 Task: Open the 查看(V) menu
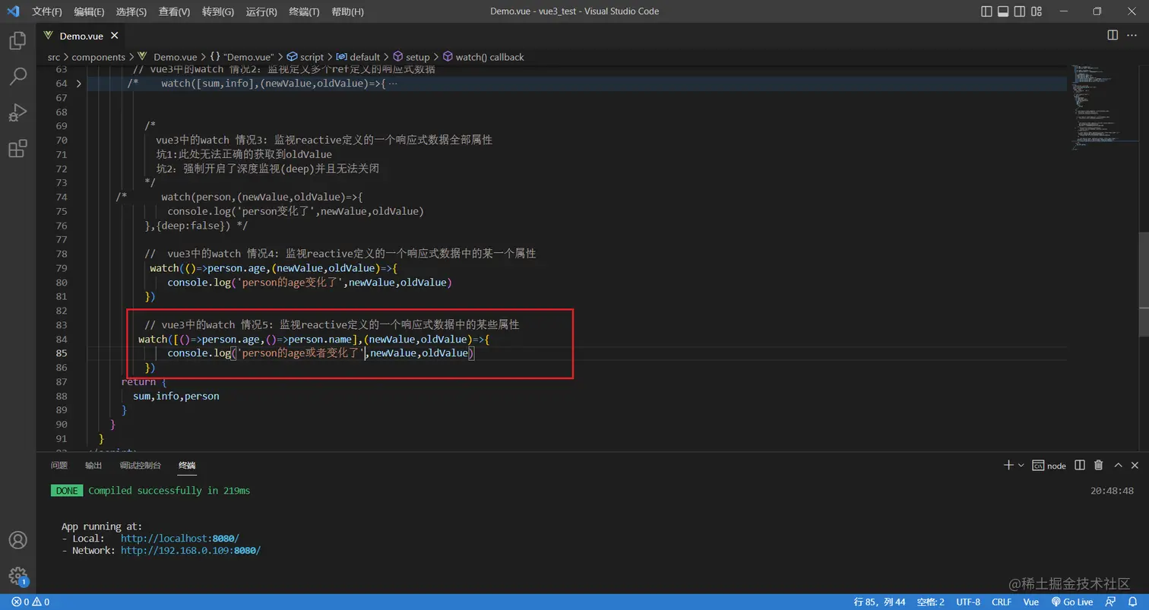pyautogui.click(x=174, y=11)
